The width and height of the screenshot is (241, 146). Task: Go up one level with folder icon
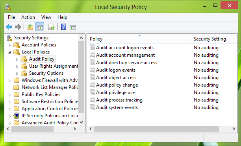pyautogui.click(x=30, y=27)
